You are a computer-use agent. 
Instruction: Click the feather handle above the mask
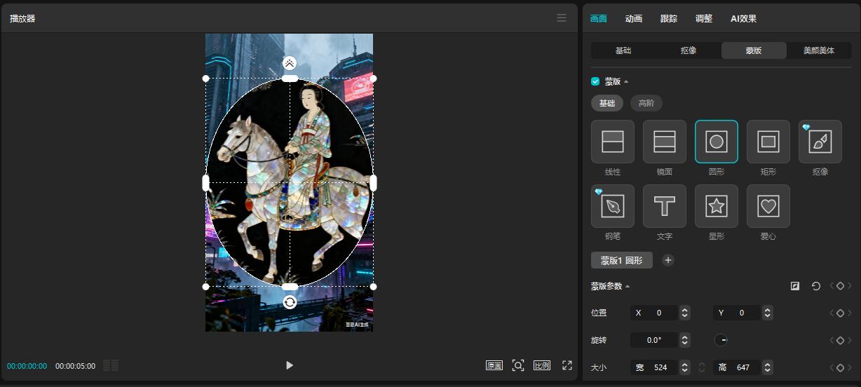click(290, 63)
